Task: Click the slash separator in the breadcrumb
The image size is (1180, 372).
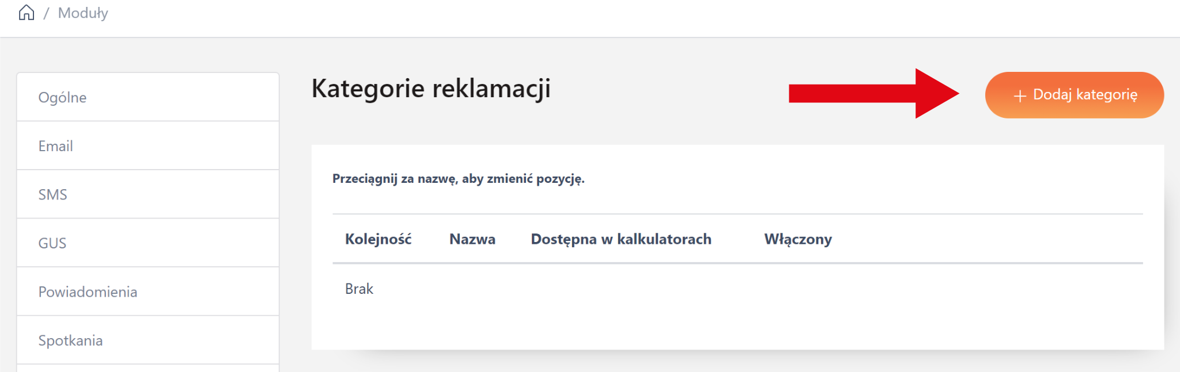Action: 46,13
